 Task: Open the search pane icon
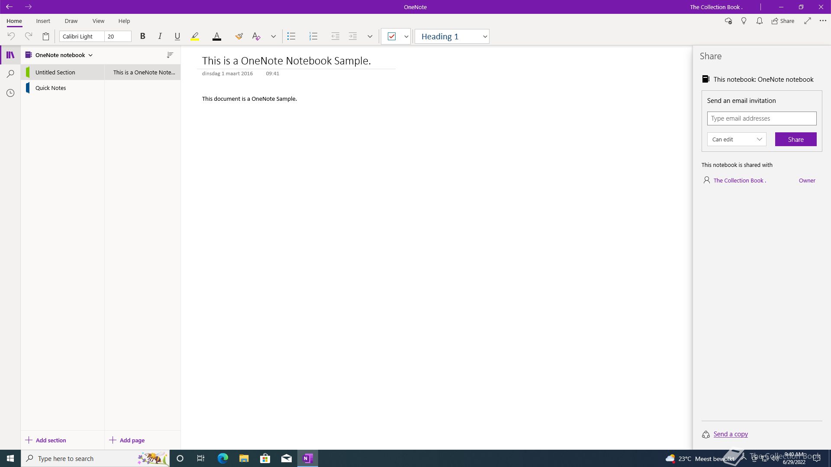(10, 74)
